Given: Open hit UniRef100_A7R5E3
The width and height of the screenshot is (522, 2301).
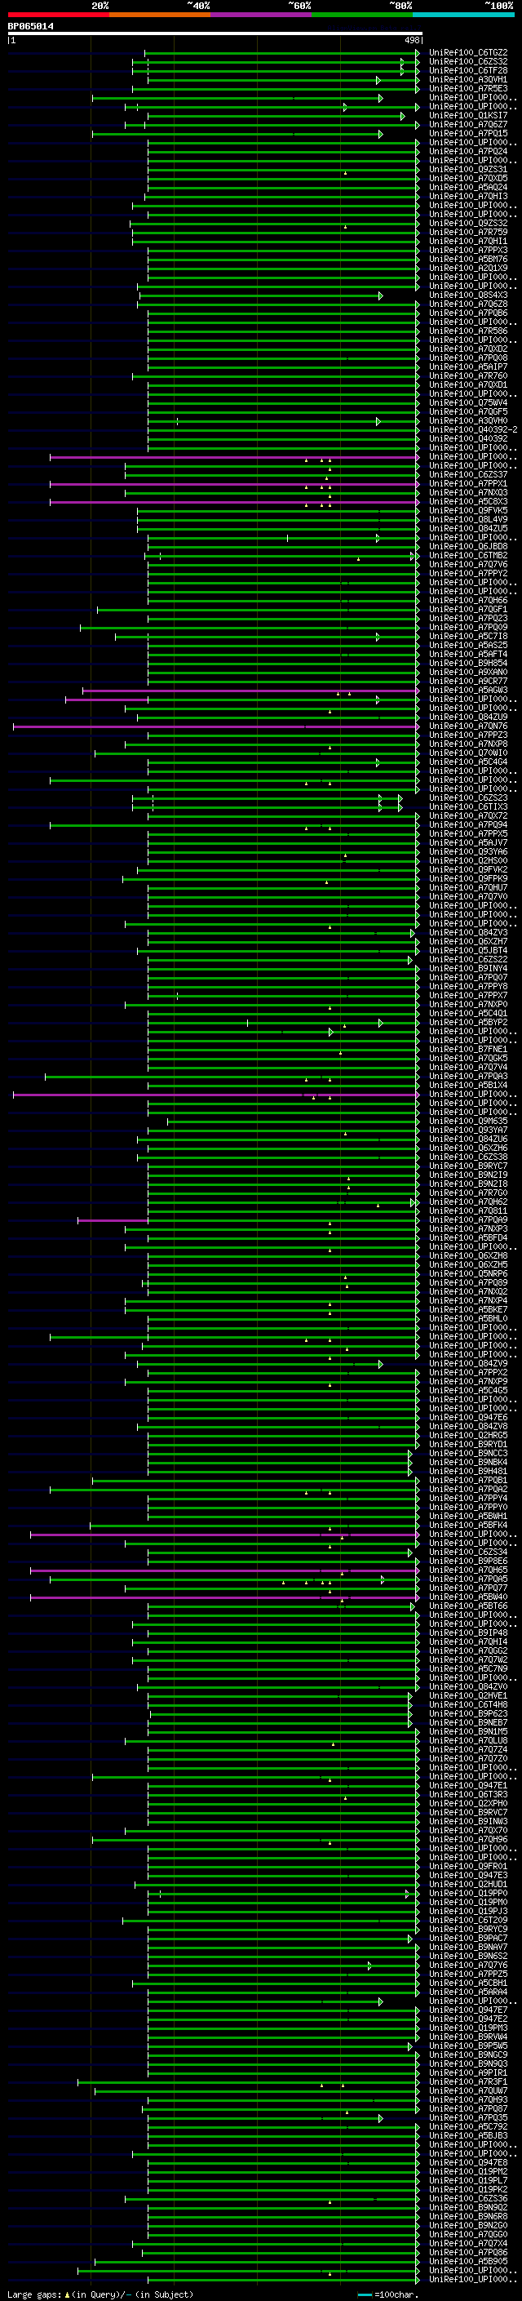Looking at the screenshot, I should 468,88.
